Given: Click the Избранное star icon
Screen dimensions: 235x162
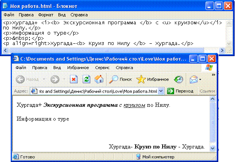Looking at the screenshot, I should [141, 79].
